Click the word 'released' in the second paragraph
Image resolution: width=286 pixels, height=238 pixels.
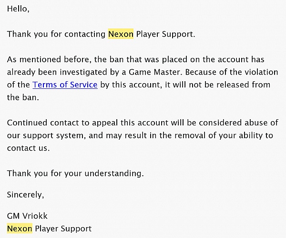click(231, 85)
